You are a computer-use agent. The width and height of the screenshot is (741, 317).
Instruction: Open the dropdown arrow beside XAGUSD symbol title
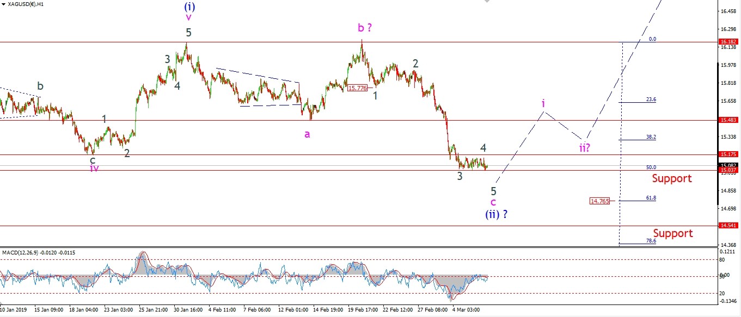(3, 4)
